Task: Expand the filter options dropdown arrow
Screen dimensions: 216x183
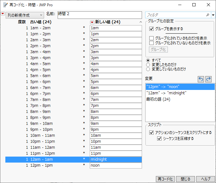Action: click(213, 15)
